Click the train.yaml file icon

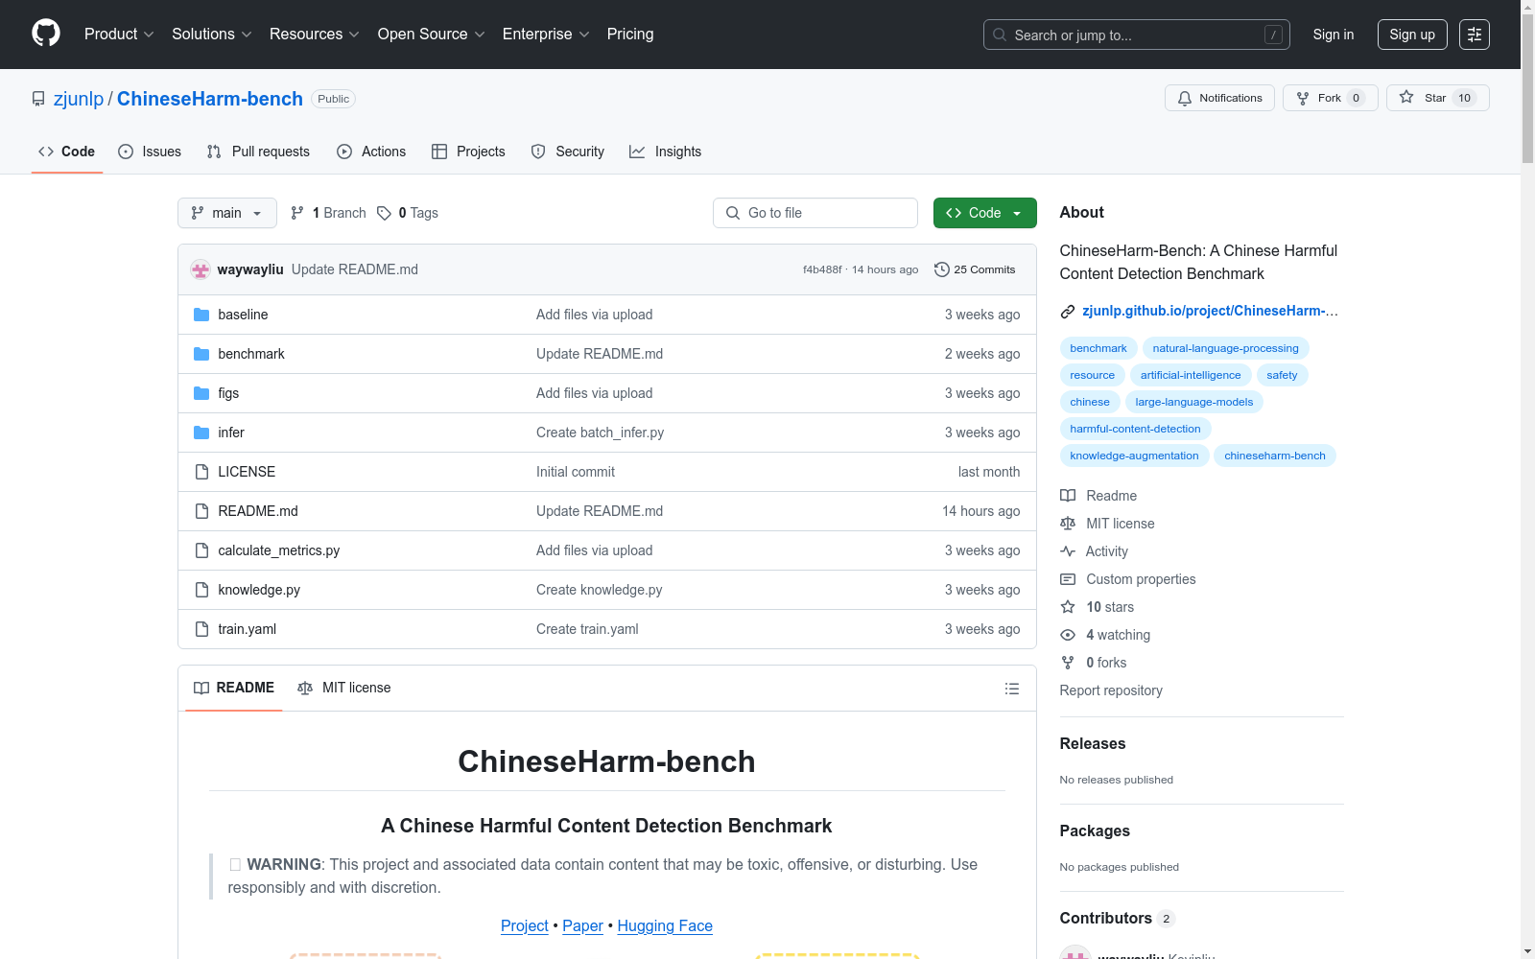tap(201, 629)
